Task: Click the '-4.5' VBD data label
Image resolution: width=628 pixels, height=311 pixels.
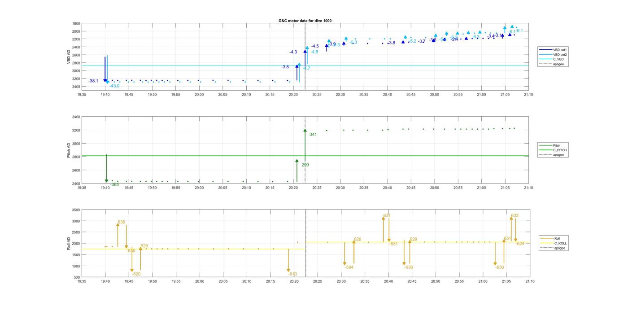Action: pos(315,46)
